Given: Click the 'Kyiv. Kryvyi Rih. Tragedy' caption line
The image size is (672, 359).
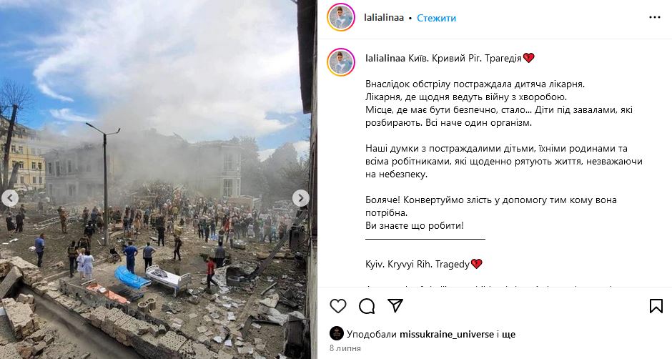Looking at the screenshot, I should 423,264.
